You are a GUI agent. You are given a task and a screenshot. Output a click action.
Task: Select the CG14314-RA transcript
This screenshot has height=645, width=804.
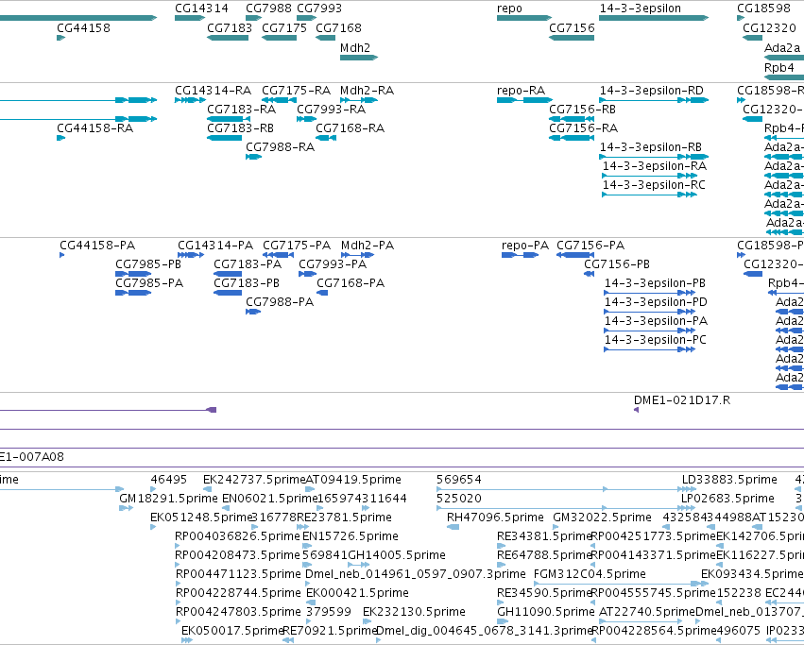point(190,100)
